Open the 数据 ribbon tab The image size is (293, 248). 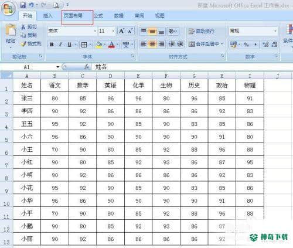click(119, 16)
